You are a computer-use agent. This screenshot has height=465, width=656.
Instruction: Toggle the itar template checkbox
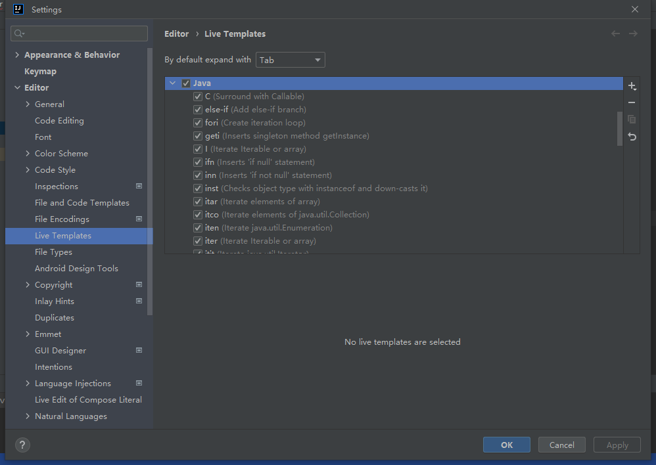pyautogui.click(x=198, y=202)
